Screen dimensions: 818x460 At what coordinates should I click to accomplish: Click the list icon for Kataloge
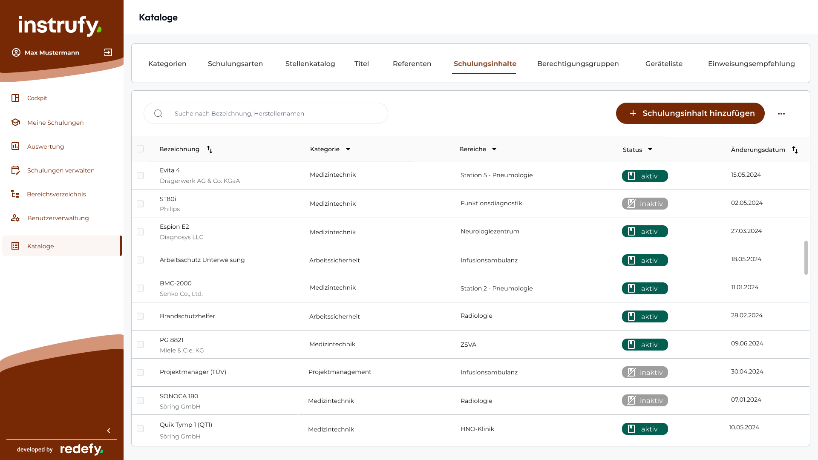coord(15,246)
